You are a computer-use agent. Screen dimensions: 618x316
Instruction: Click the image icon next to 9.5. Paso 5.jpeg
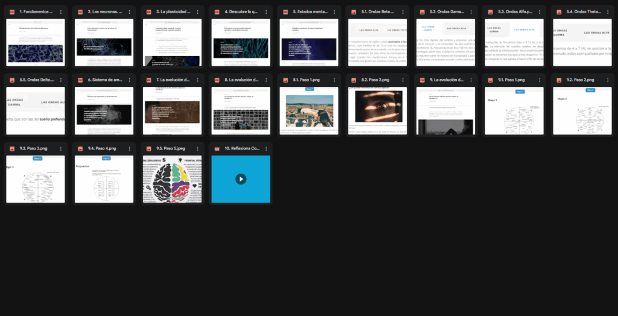click(148, 148)
